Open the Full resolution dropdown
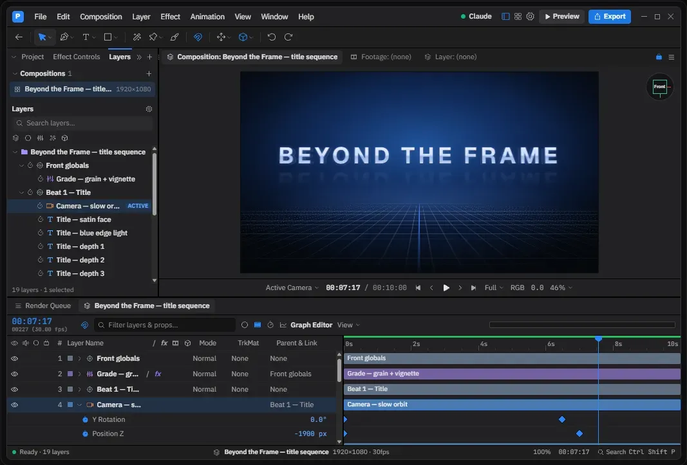The width and height of the screenshot is (687, 465). coord(494,287)
